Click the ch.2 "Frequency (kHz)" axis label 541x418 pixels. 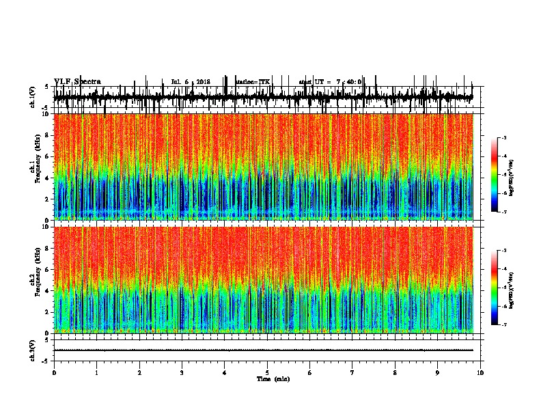[x=38, y=272]
